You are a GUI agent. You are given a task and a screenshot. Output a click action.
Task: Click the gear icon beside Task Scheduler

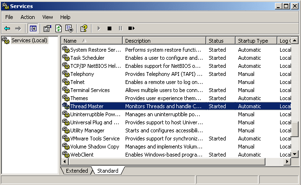(x=66, y=57)
